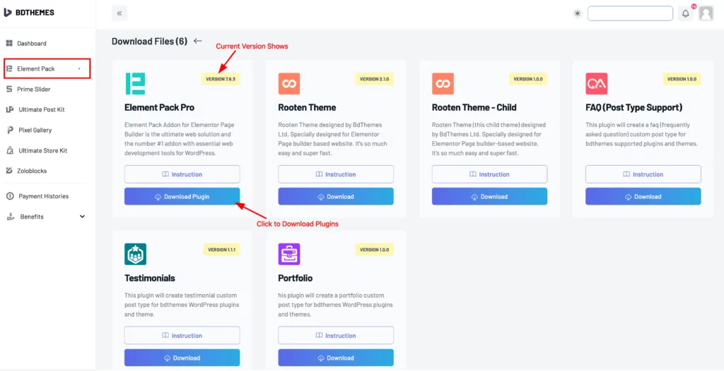Image resolution: width=724 pixels, height=371 pixels.
Task: Click the Portfolio briefcase icon
Action: coord(289,254)
